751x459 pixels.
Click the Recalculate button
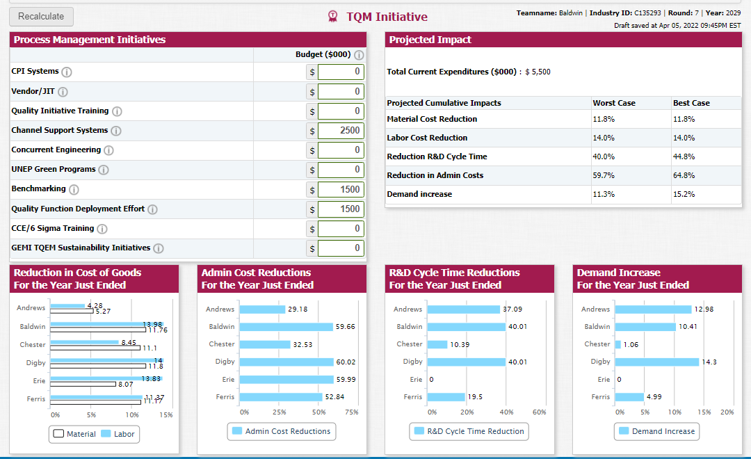tap(41, 16)
